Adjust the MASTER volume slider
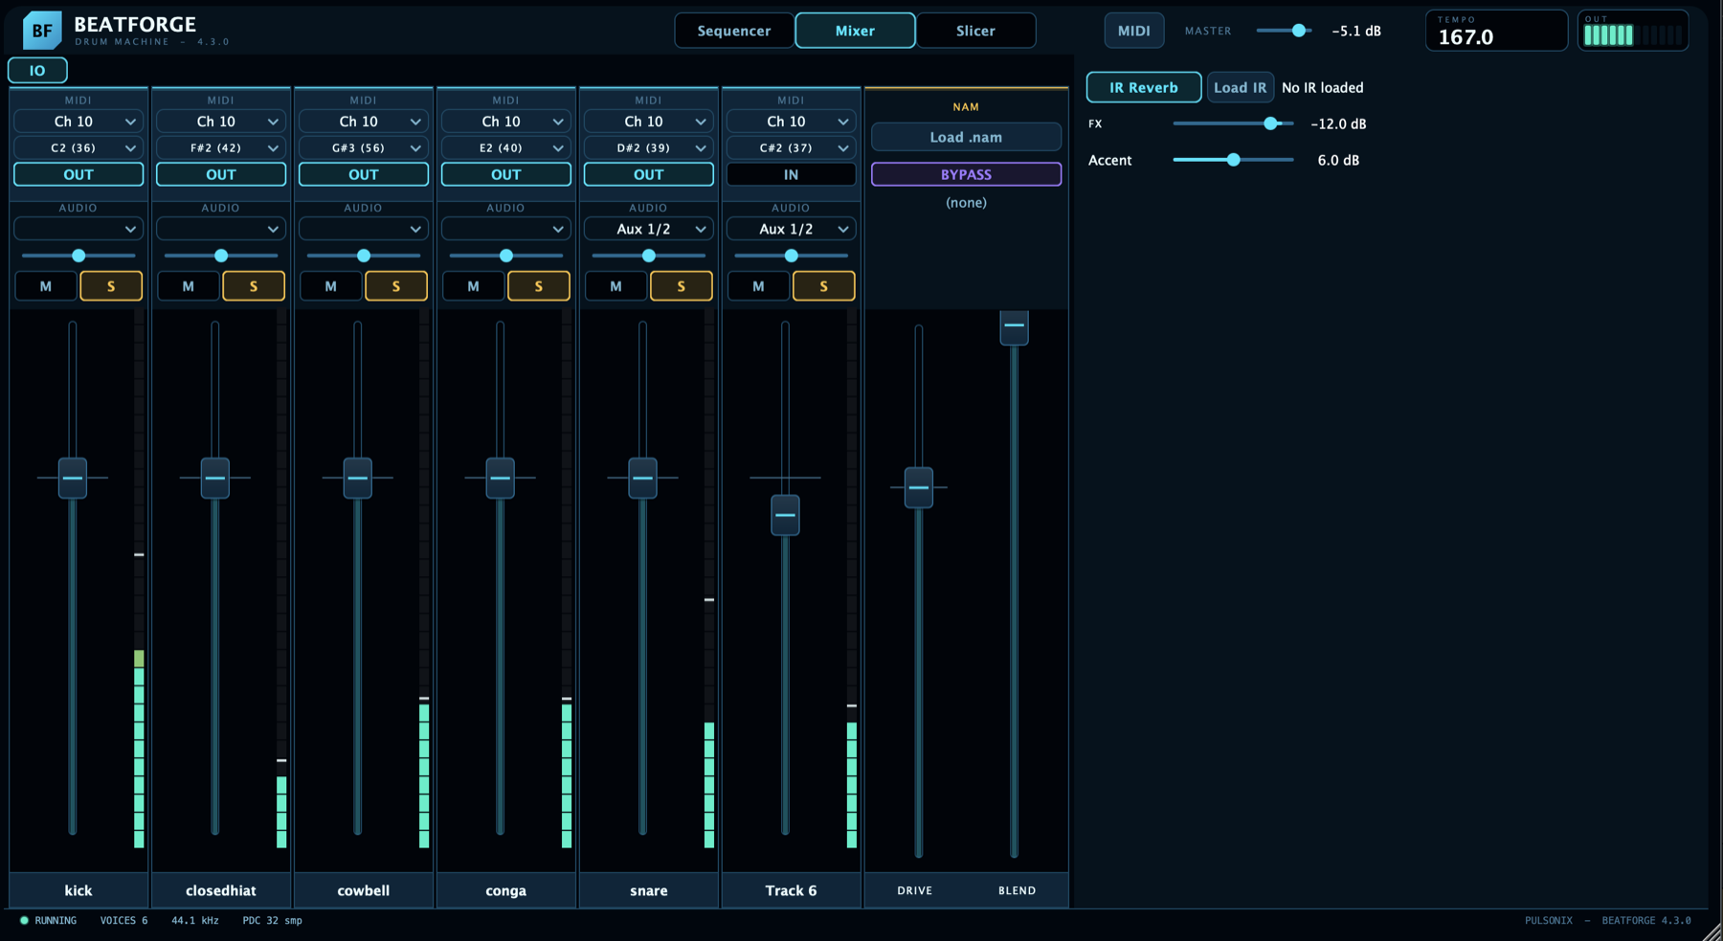This screenshot has width=1723, height=941. (1284, 31)
